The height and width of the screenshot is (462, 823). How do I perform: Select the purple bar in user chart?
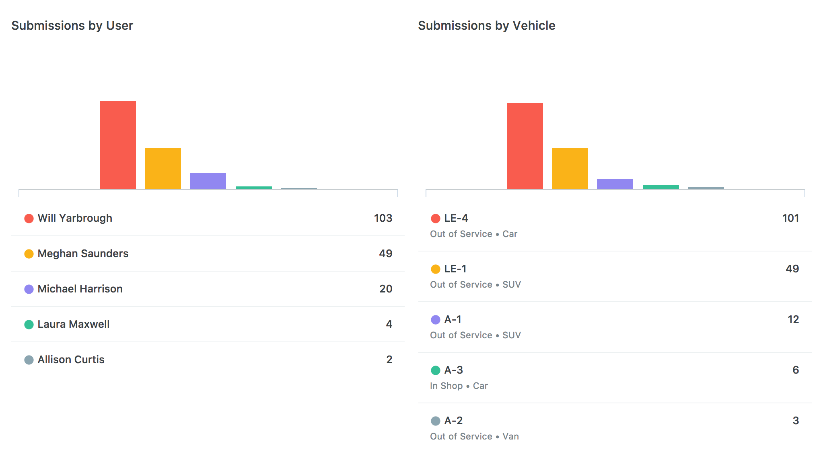208,181
